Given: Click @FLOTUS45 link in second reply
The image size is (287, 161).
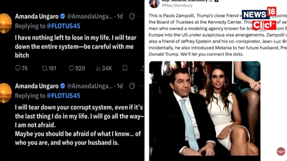Looking at the screenshot, I should tap(63, 96).
